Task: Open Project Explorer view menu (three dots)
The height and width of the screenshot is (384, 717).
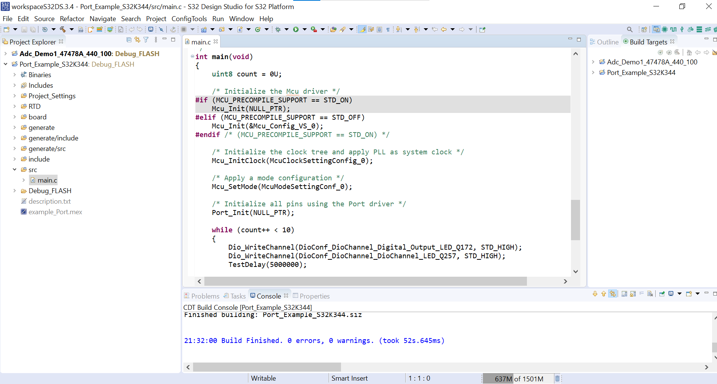Action: (156, 40)
